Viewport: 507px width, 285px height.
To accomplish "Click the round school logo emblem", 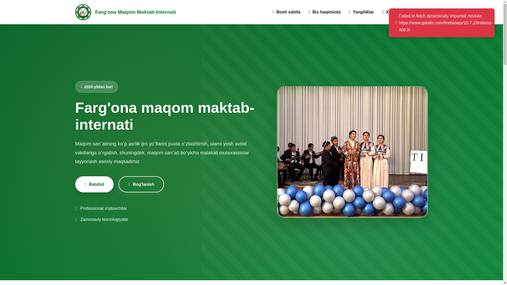I will point(83,12).
